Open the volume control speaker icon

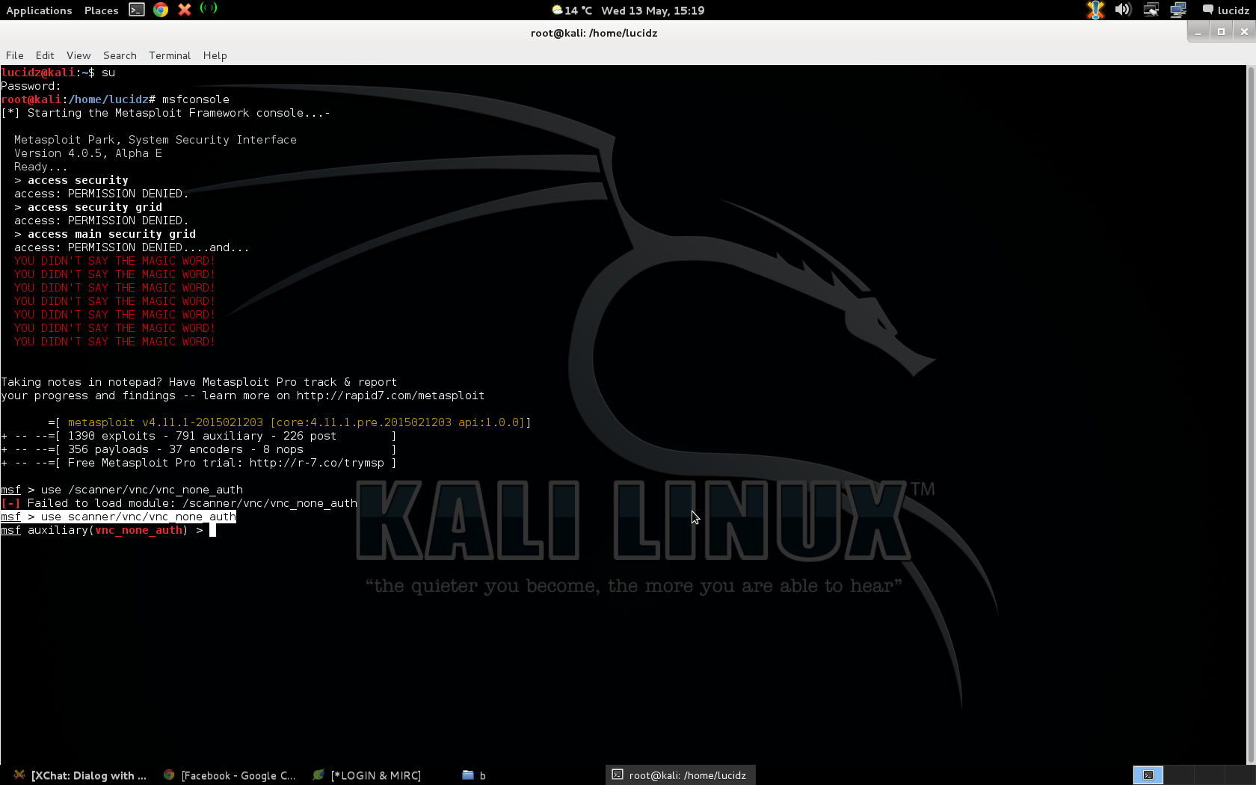coord(1123,10)
